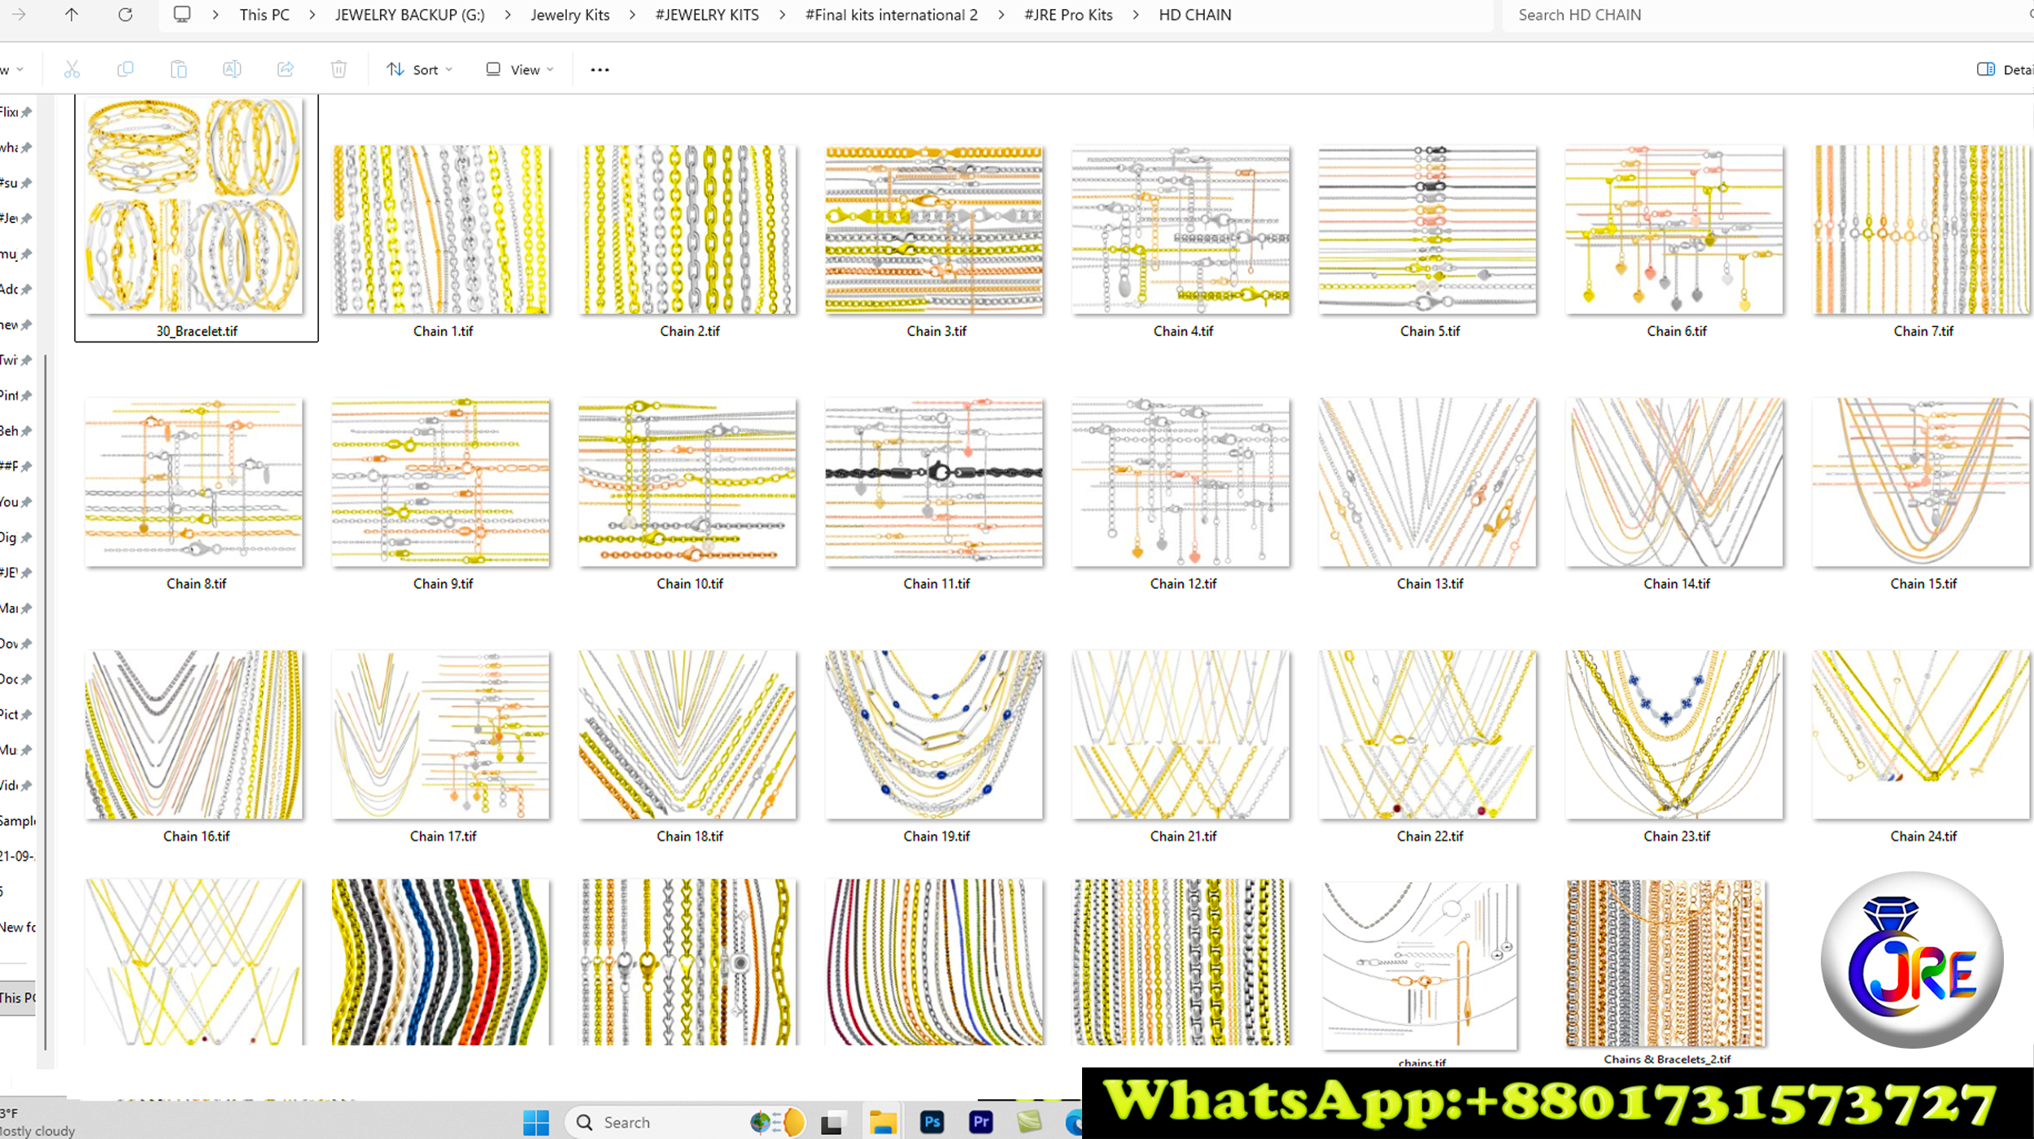2034x1139 pixels.
Task: Select the Chain 19.tif thumbnail
Action: point(934,735)
